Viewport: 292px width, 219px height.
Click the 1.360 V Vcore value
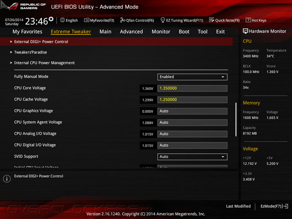[272, 72]
